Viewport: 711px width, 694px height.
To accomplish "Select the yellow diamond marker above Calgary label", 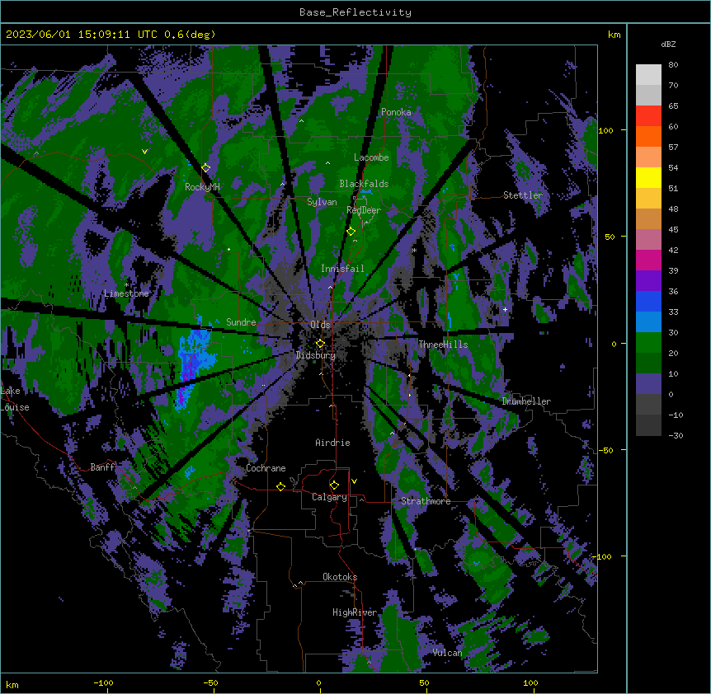I will click(x=334, y=485).
